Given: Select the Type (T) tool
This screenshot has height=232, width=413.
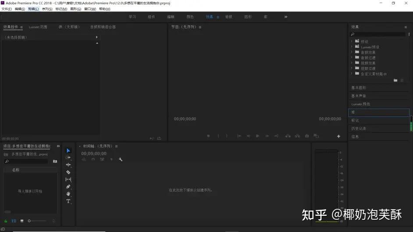Looking at the screenshot, I should [x=68, y=201].
